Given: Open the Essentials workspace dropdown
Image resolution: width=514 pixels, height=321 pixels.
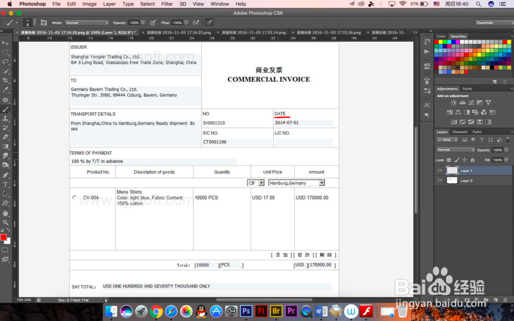Looking at the screenshot, I should click(494, 23).
